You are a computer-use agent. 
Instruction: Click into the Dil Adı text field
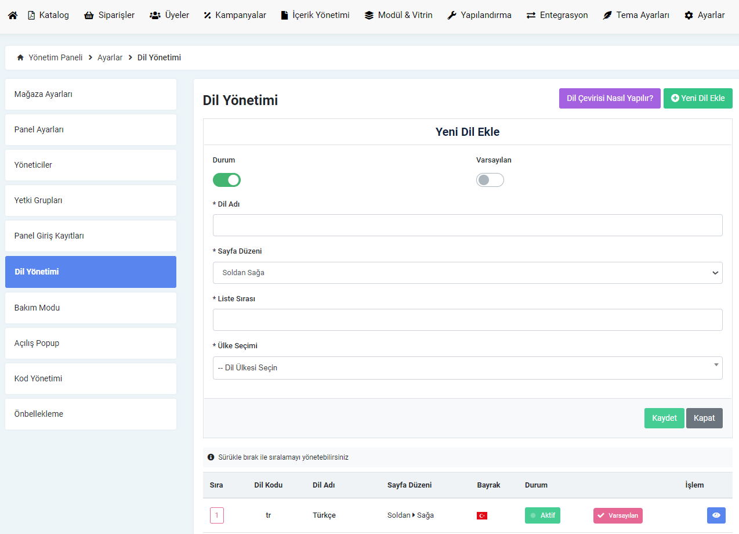[x=468, y=225]
